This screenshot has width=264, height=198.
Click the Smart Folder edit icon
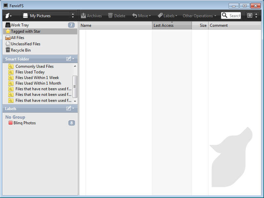[x=68, y=59]
